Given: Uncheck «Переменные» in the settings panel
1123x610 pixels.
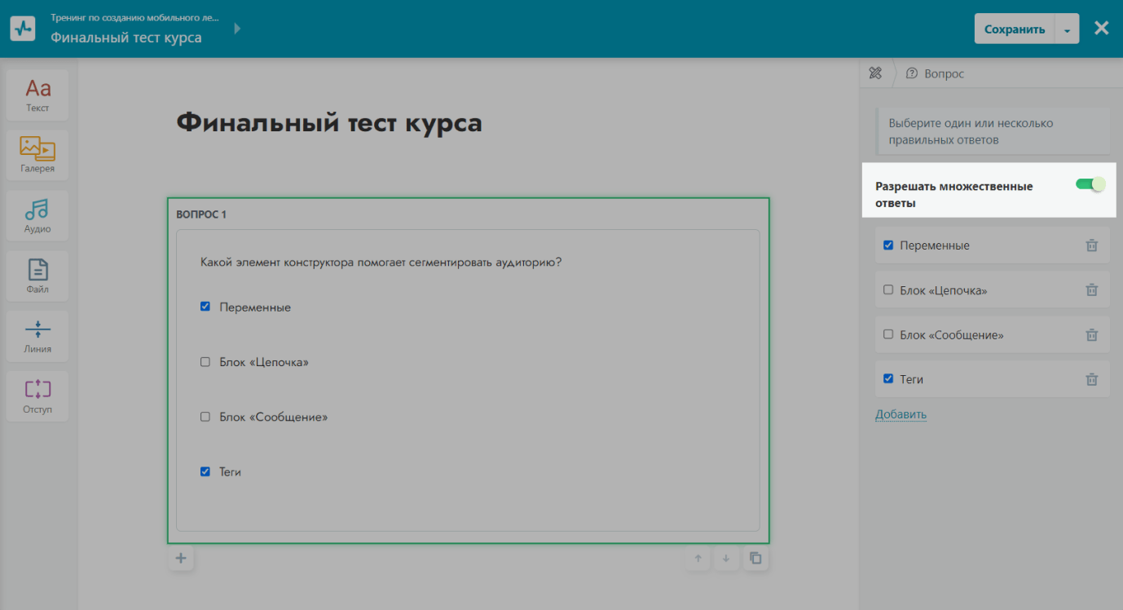Looking at the screenshot, I should click(888, 245).
